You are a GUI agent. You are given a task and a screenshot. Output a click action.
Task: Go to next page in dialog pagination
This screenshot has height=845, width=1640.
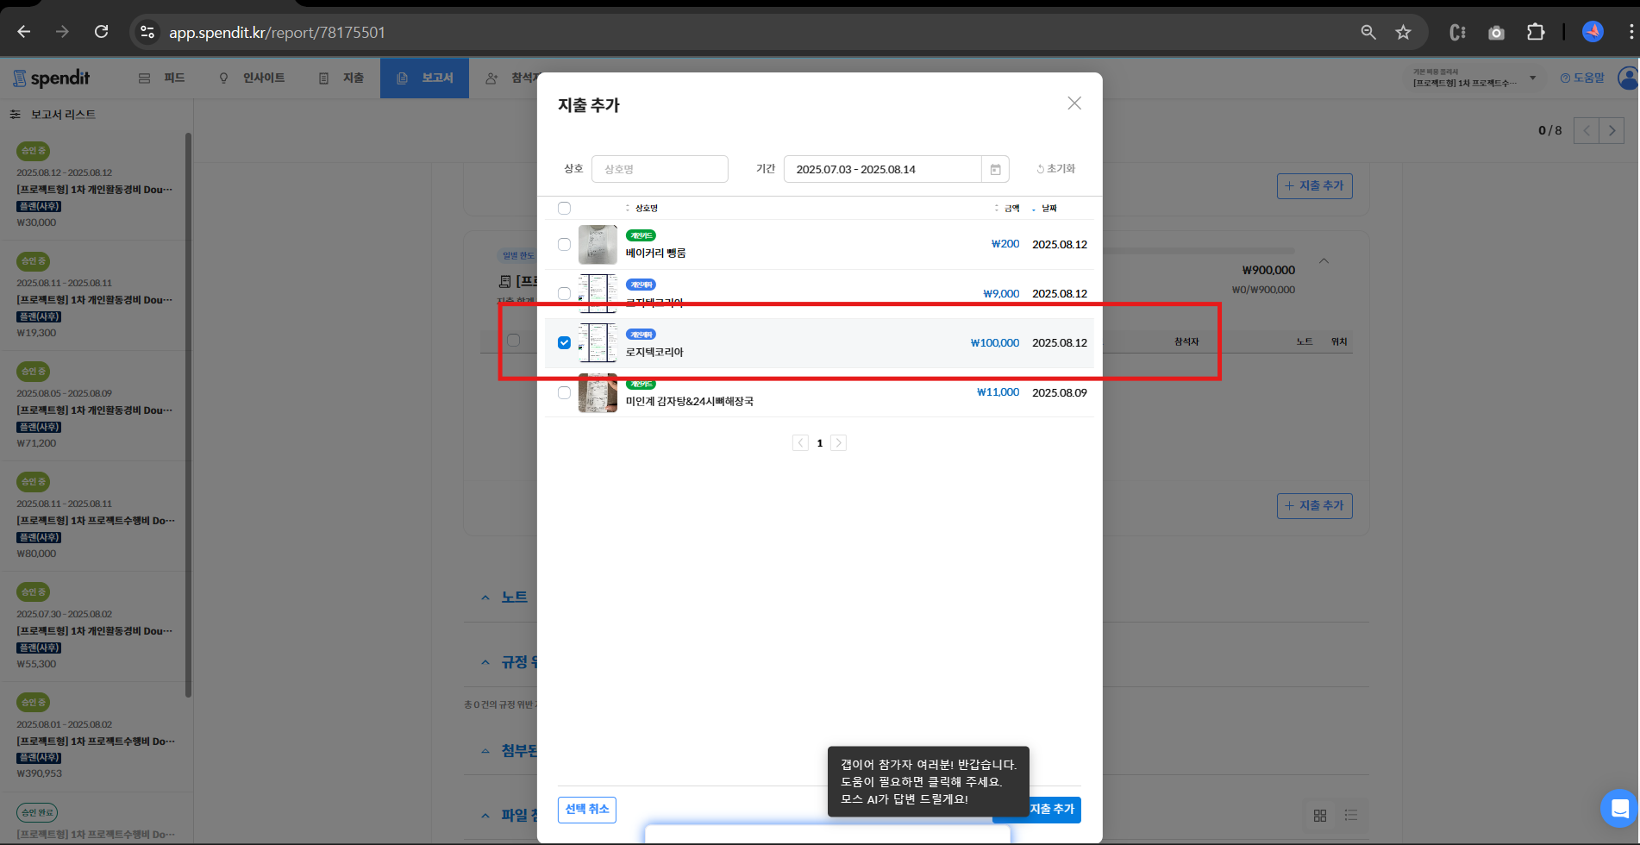pos(838,443)
